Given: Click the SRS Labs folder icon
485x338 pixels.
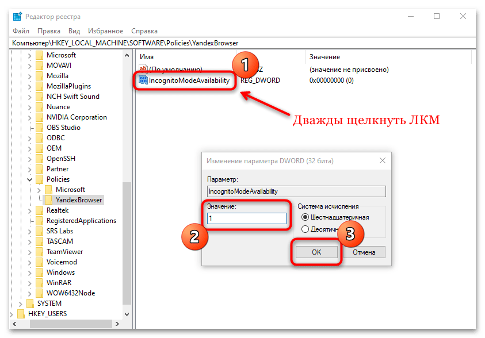Looking at the screenshot, I should coord(39,231).
